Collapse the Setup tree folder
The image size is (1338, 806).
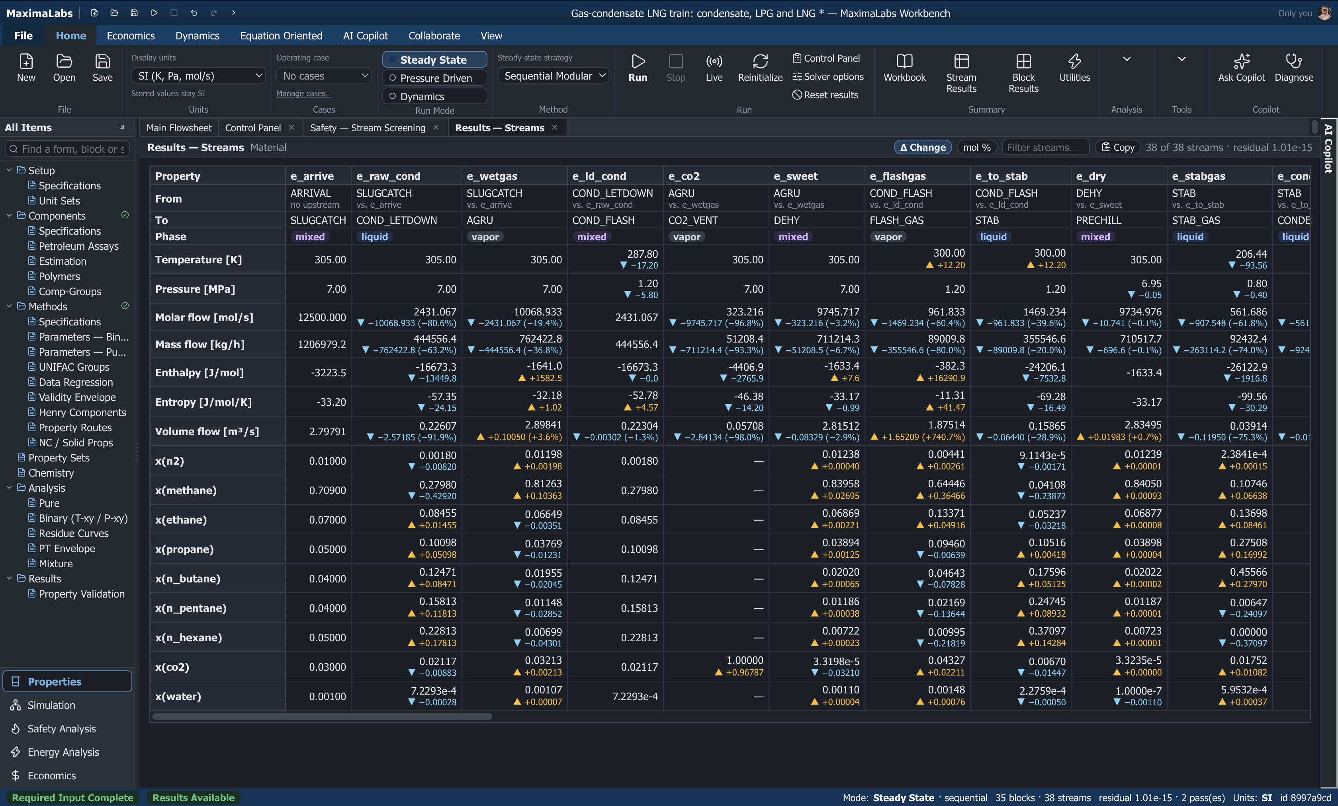(x=9, y=170)
